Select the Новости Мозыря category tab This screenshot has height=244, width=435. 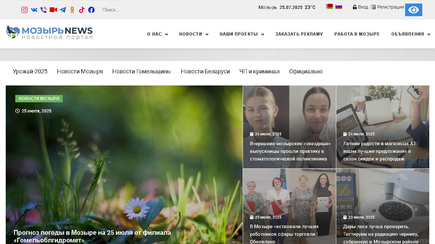pos(80,71)
